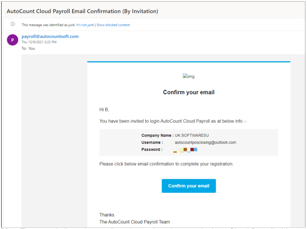Click the masked password value
This screenshot has height=229, width=307.
(x=185, y=150)
